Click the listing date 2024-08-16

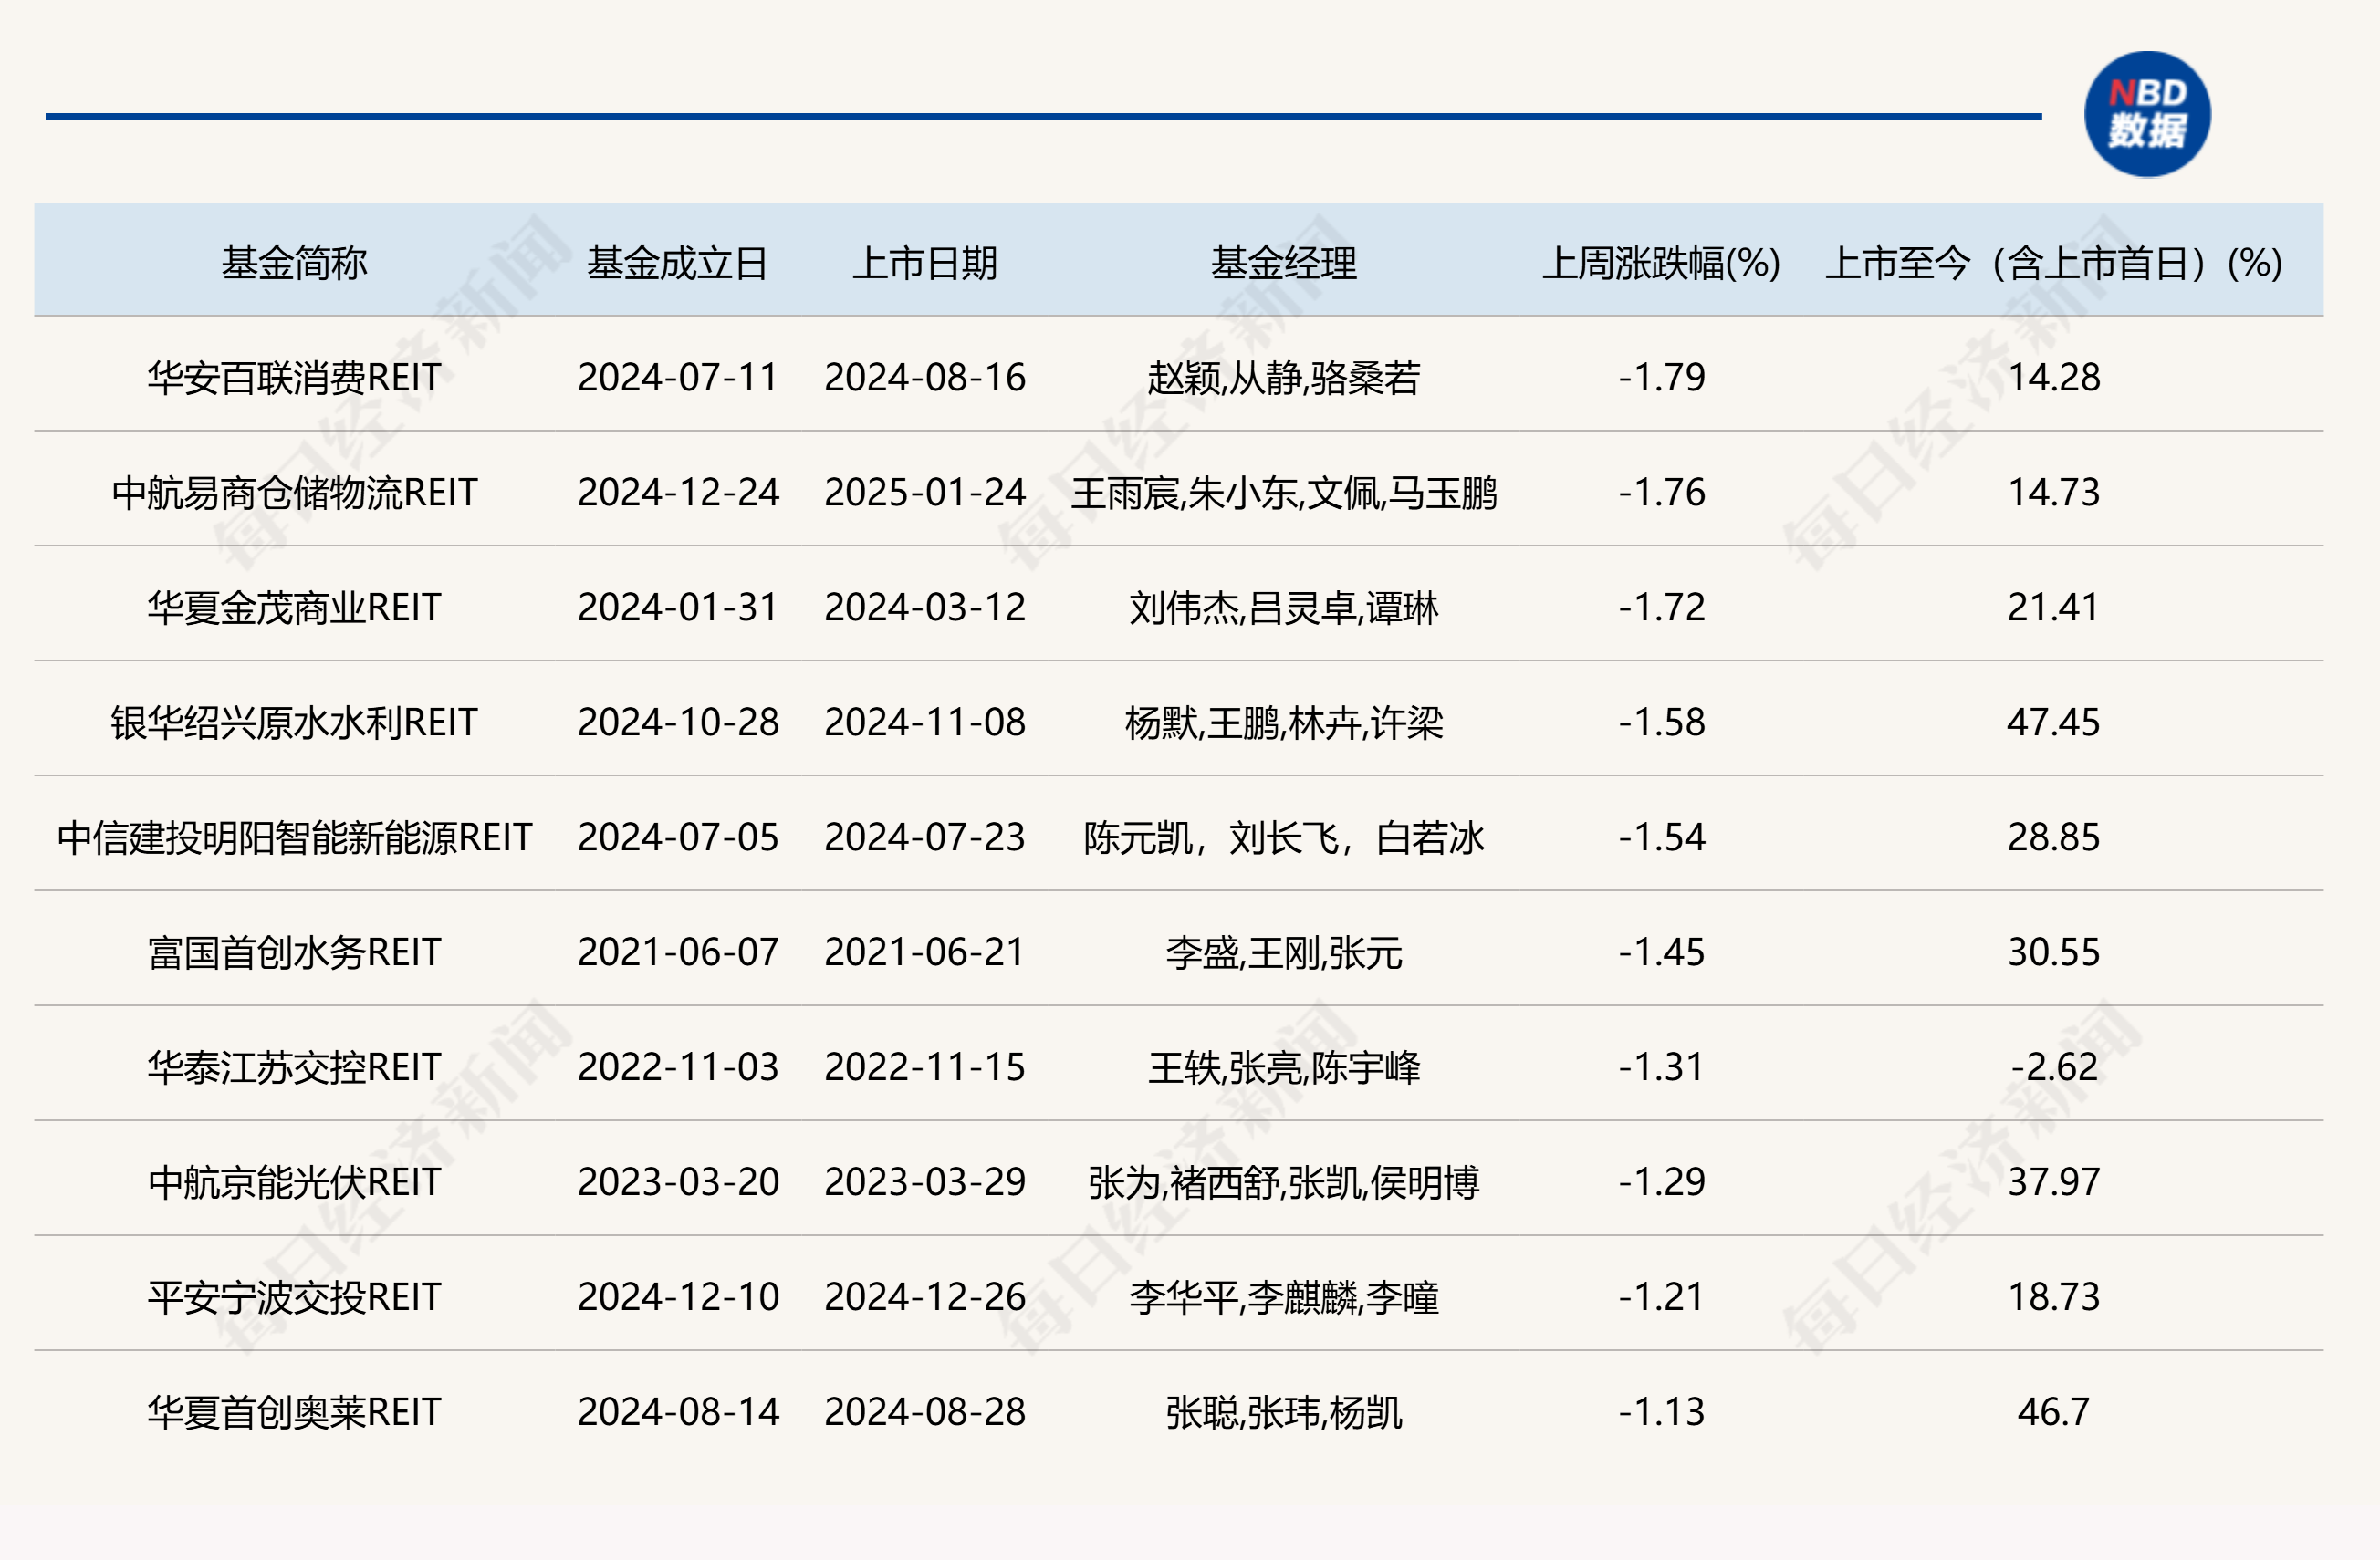tap(925, 378)
